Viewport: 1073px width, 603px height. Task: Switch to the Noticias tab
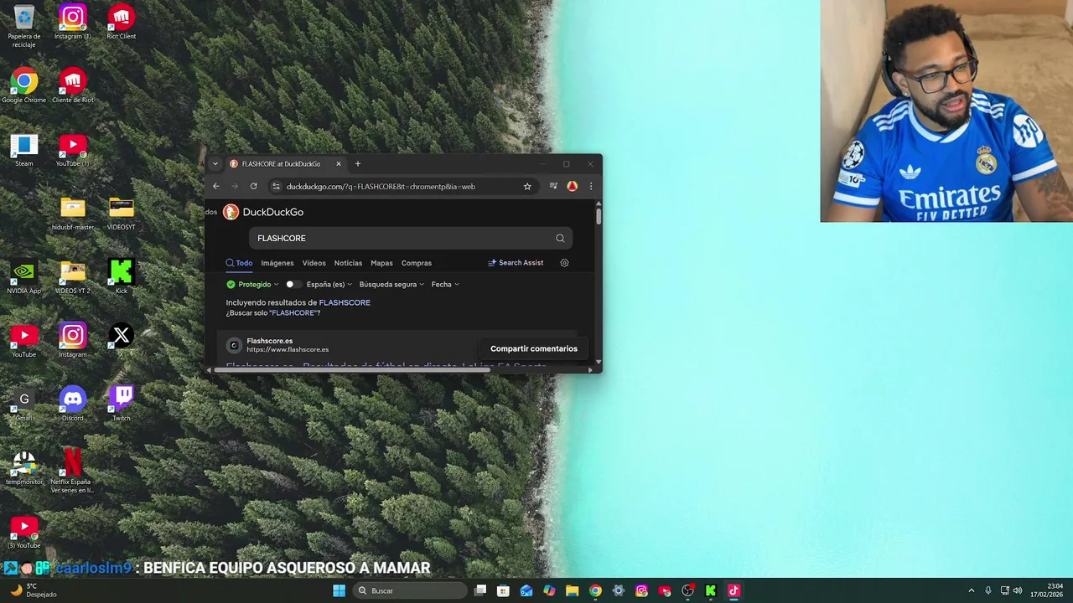(x=348, y=263)
